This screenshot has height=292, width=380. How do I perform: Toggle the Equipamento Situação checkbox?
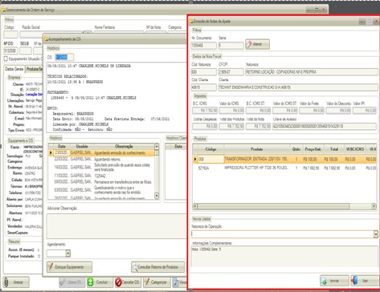tap(6, 59)
